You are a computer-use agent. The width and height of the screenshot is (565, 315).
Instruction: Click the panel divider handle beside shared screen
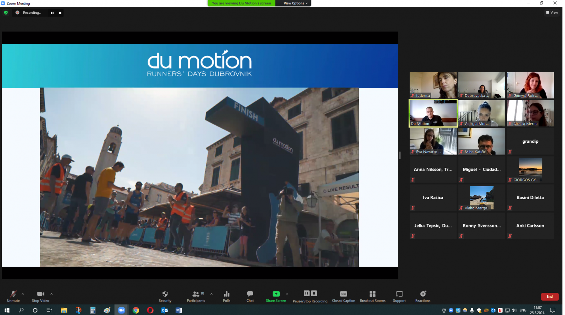[400, 155]
